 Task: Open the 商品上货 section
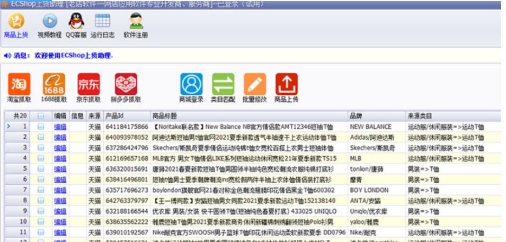point(16,26)
